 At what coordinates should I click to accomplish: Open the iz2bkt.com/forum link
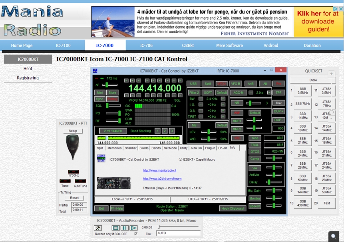click(x=162, y=179)
